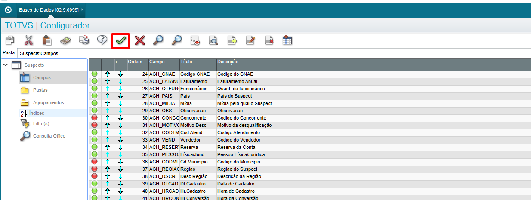Select Índices in the tree

(x=37, y=113)
